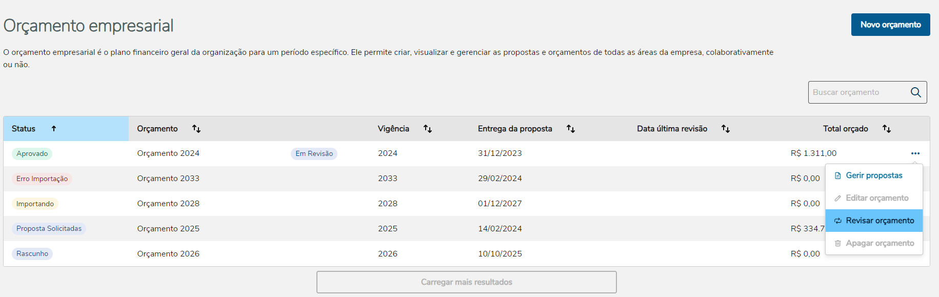Sort by Data última revisão arrows
Viewport: 939px width, 297px height.
pyautogui.click(x=726, y=129)
